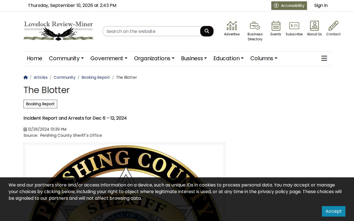The height and width of the screenshot is (221, 354).
Task: Click Sign in link
Action: [x=321, y=6]
